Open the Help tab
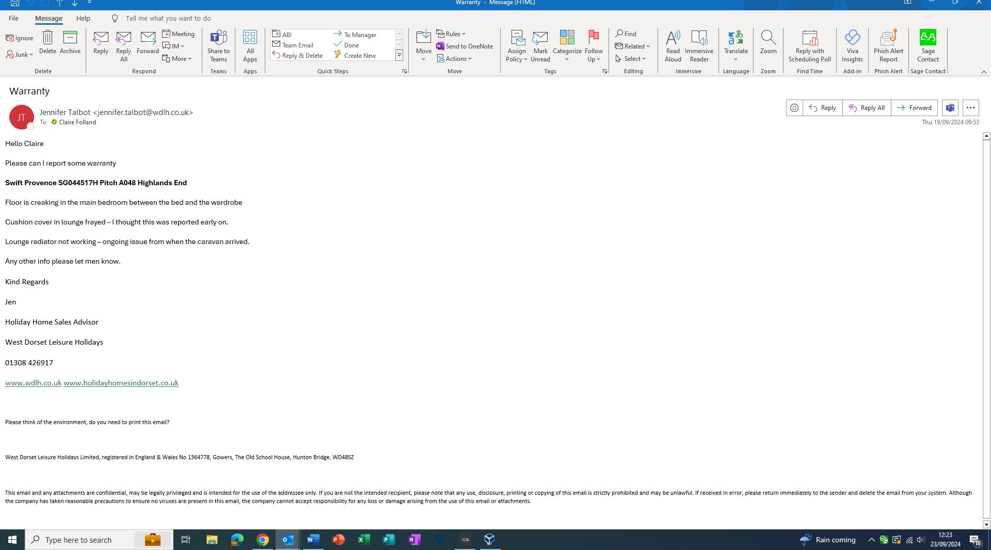The height and width of the screenshot is (550, 991). click(83, 19)
